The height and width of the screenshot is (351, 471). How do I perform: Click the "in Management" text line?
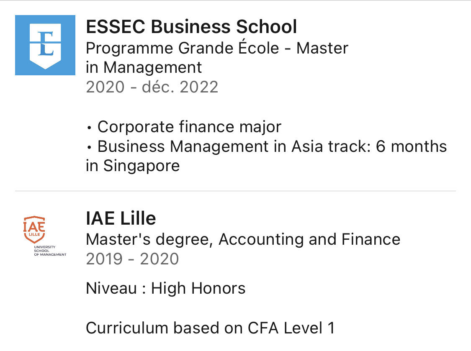[x=144, y=67]
